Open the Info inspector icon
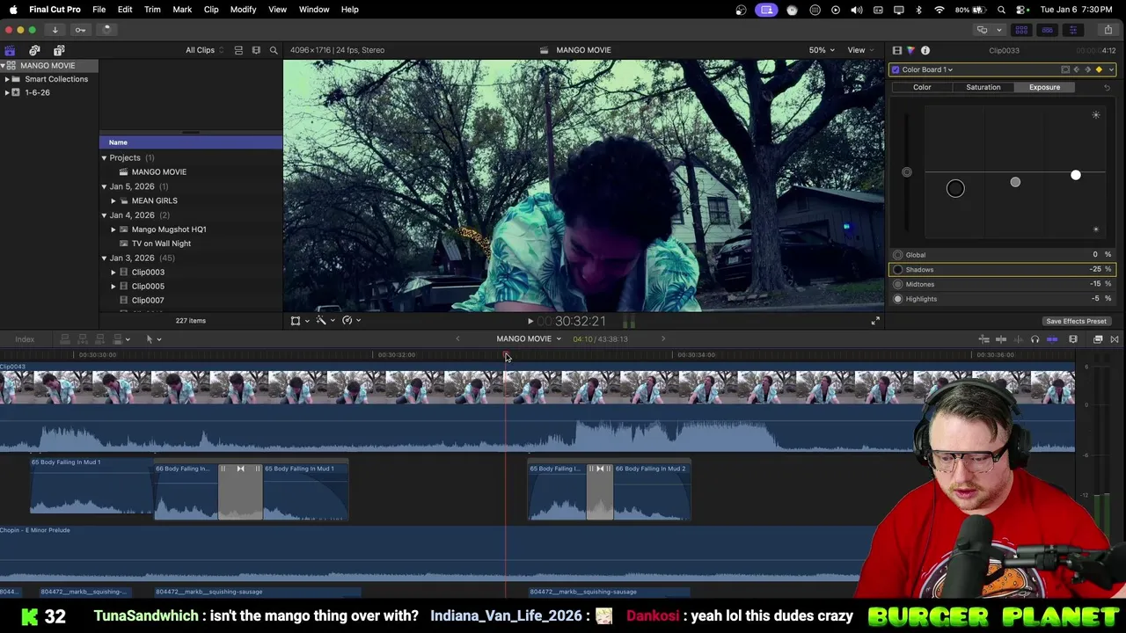The image size is (1126, 633). tap(925, 50)
